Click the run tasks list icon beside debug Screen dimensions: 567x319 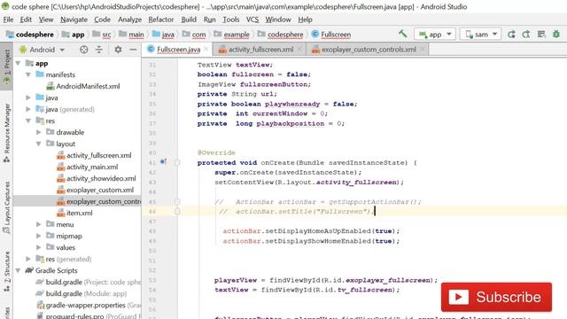click(541, 35)
